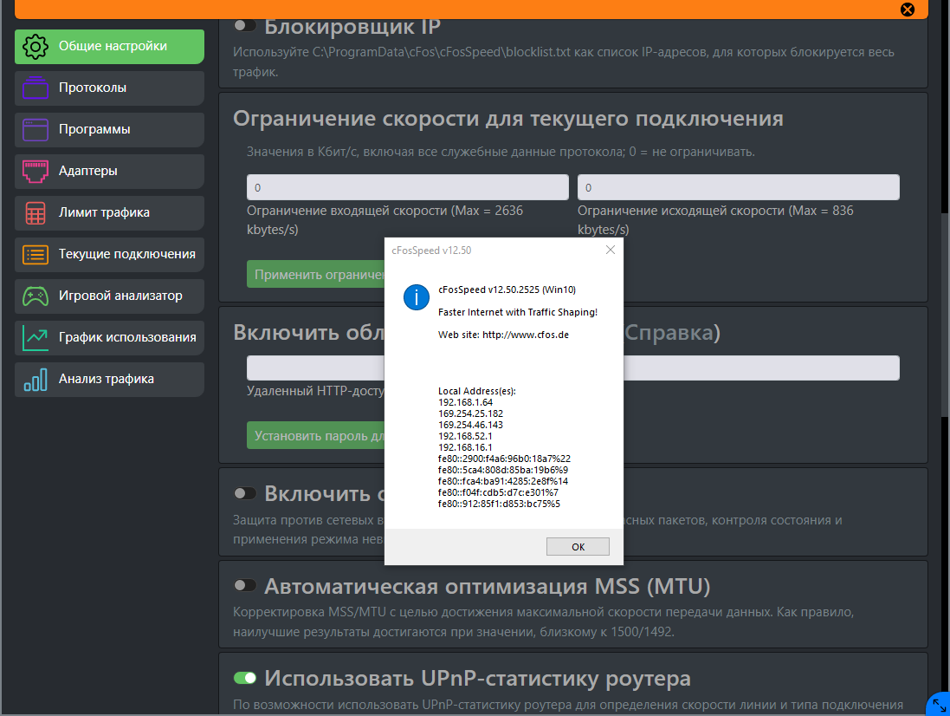This screenshot has width=950, height=716.
Task: Click the 192.168.1.64 address line
Action: click(465, 402)
